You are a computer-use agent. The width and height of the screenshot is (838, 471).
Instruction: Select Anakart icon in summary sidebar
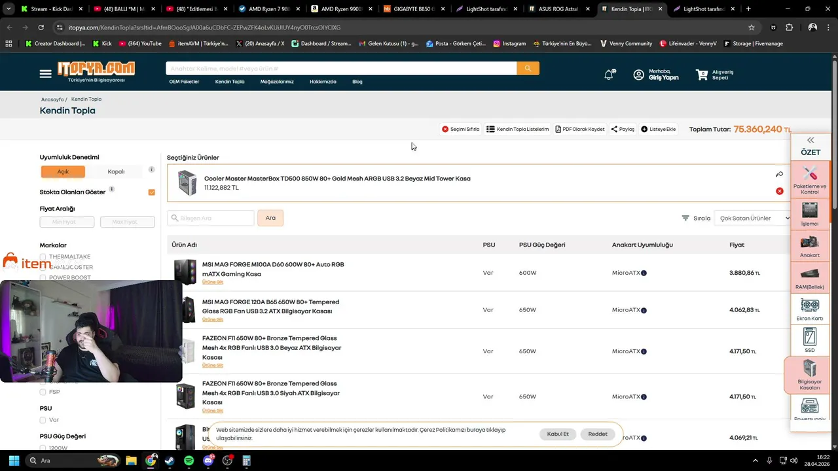(810, 246)
